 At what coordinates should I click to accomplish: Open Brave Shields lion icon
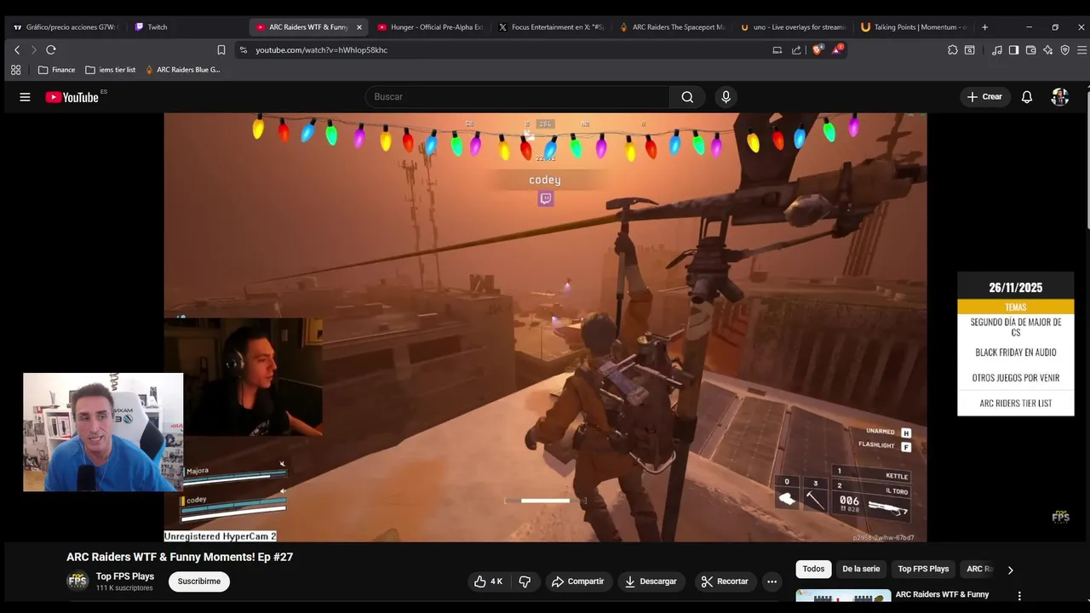[817, 50]
